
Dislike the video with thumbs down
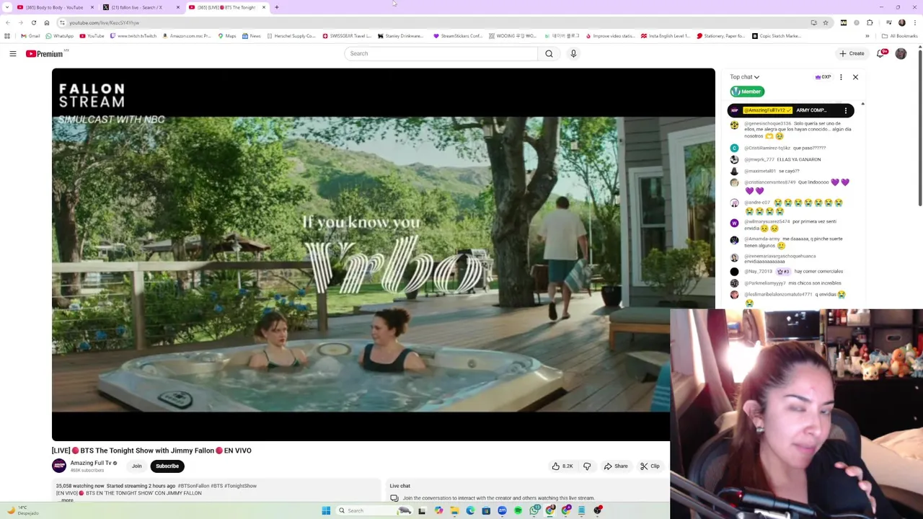[587, 466]
